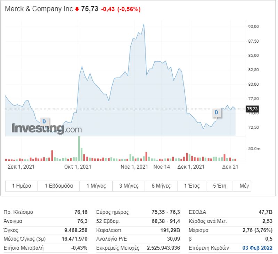Click the Νοε 1, 2021 axis label

tap(134, 167)
